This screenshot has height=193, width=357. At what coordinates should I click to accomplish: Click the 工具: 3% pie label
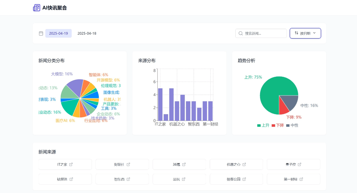(x=109, y=109)
